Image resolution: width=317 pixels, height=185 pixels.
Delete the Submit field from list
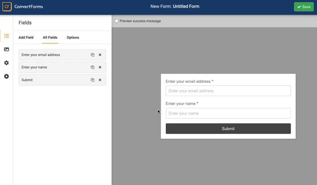click(x=100, y=80)
